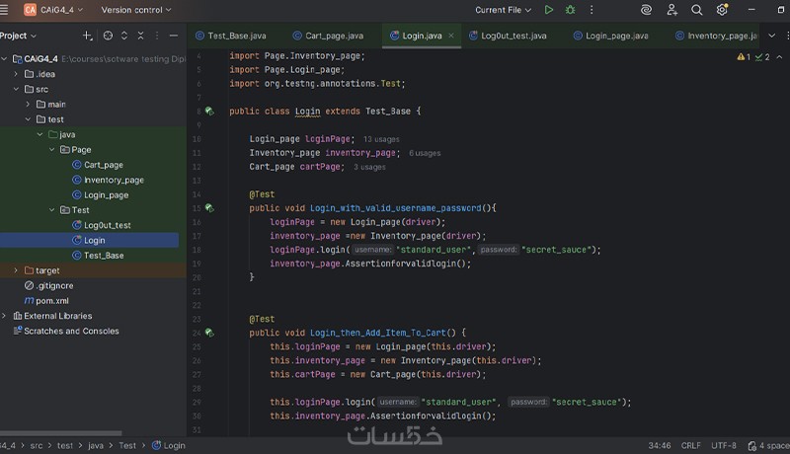Collapse the Page package
Viewport: 790px width, 454px height.
click(x=52, y=149)
